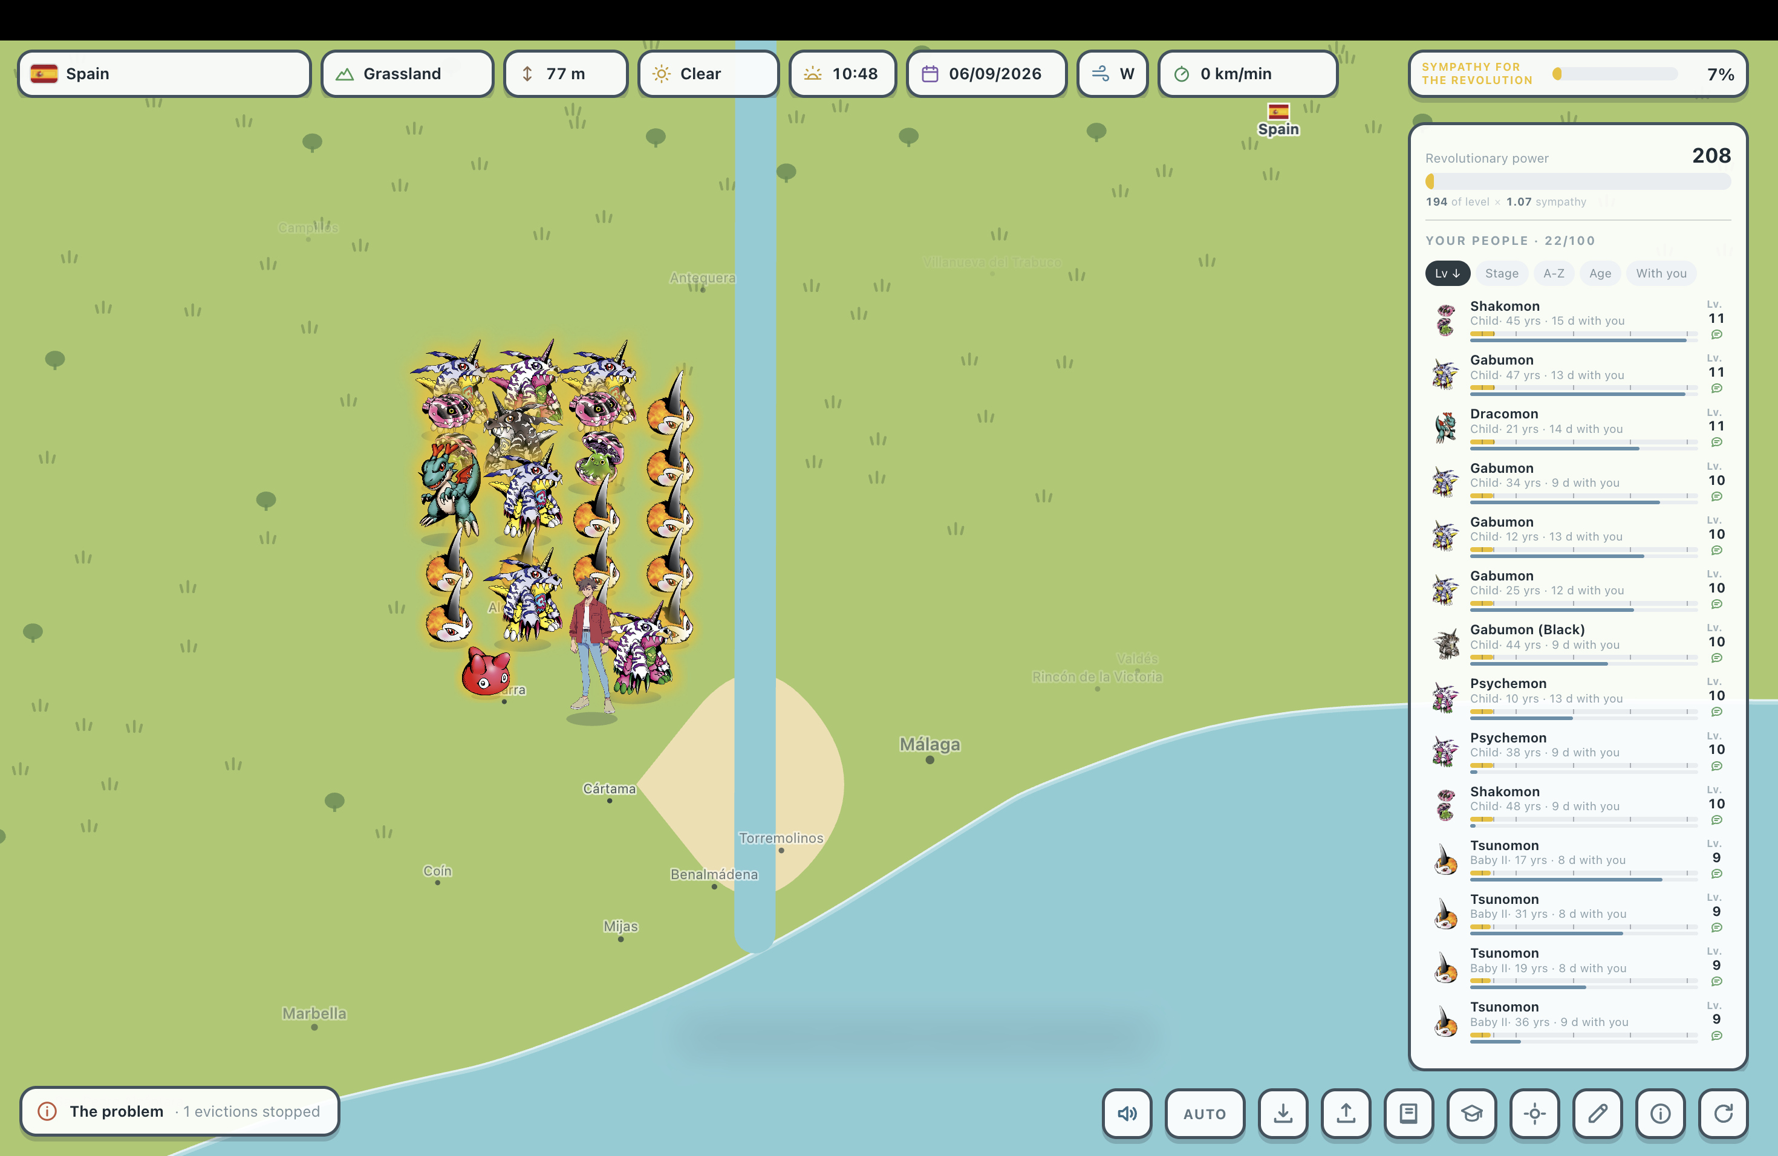Sort people list A-Z

point(1554,273)
